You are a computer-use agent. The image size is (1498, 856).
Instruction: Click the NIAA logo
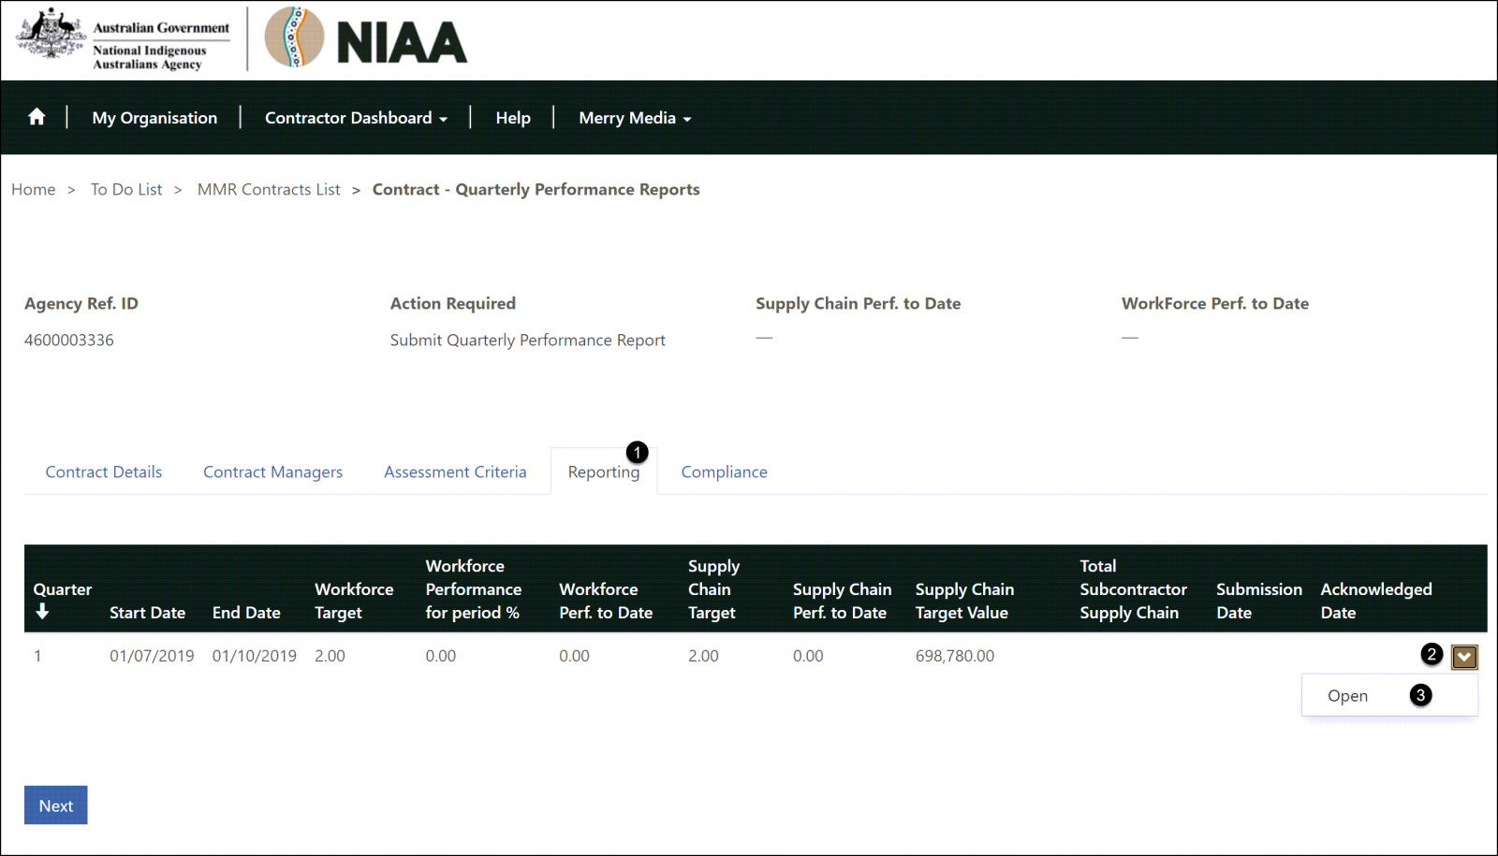pos(366,38)
